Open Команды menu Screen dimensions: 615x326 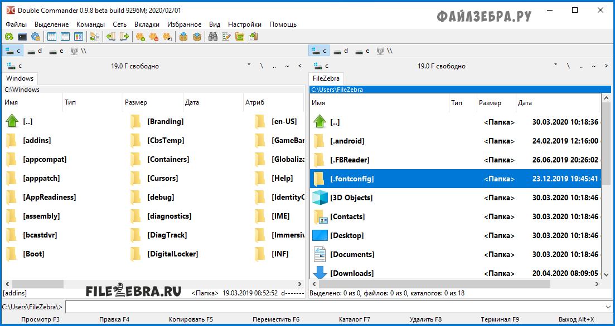coord(90,24)
